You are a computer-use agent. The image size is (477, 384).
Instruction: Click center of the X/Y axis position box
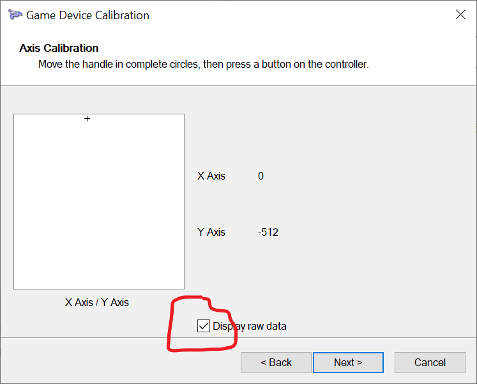(99, 201)
